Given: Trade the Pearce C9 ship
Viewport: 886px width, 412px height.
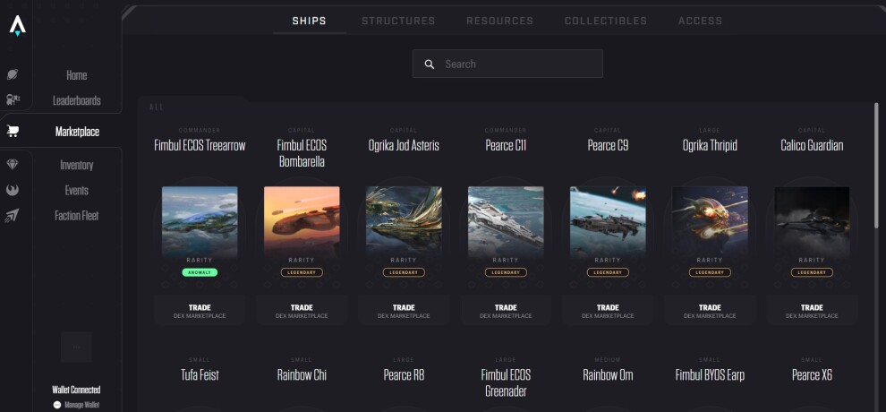Looking at the screenshot, I should (608, 311).
